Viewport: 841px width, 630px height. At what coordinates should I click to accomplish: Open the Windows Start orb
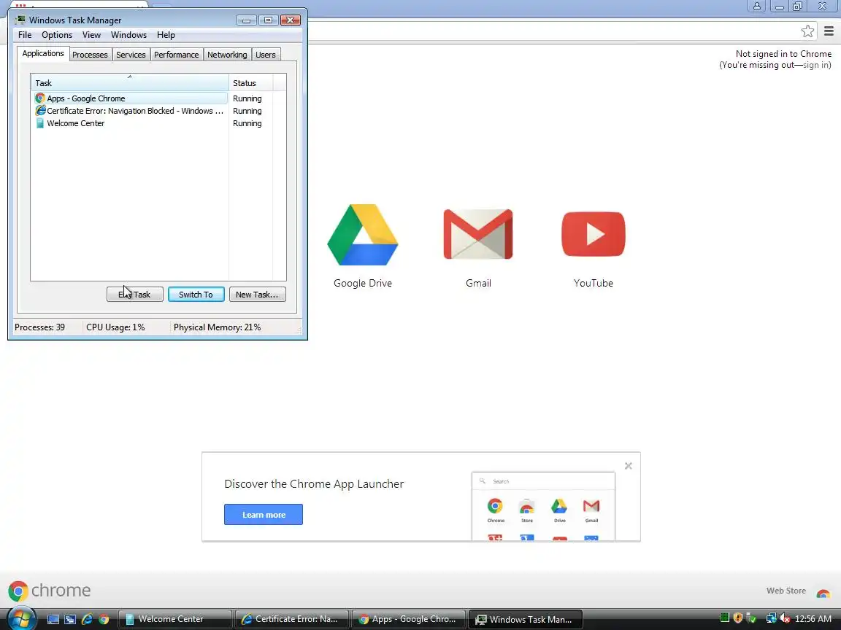[21, 618]
